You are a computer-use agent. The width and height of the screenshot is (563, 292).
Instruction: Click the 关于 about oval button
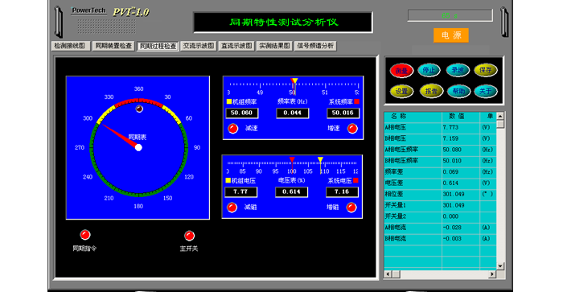click(x=486, y=91)
